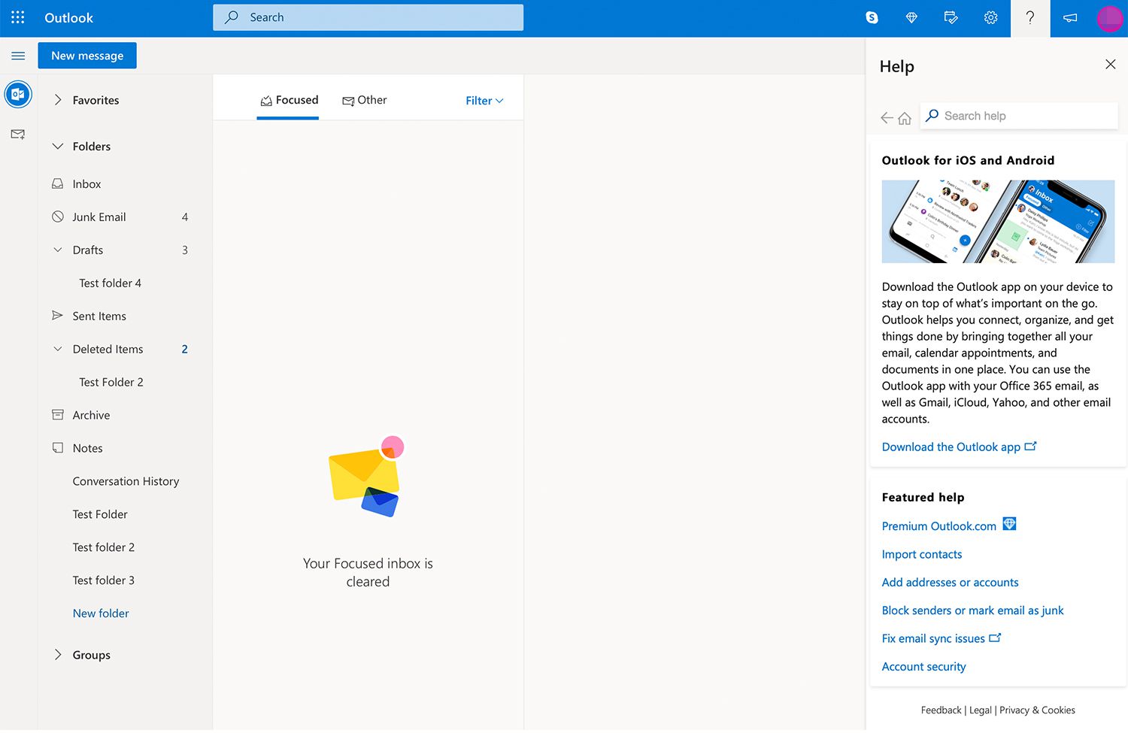1128x733 pixels.
Task: Collapse the Drafts folder chevron
Action: tap(58, 250)
